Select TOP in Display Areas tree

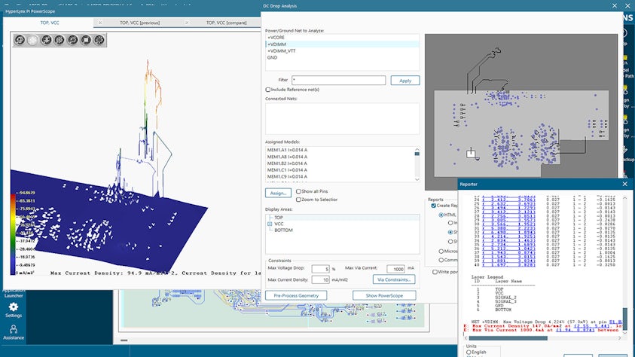click(279, 218)
